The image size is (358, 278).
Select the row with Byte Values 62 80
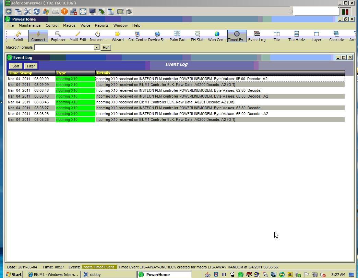click(x=176, y=90)
